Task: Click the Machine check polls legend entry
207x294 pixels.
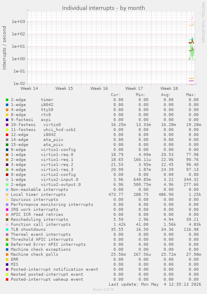Action: tap(35, 254)
